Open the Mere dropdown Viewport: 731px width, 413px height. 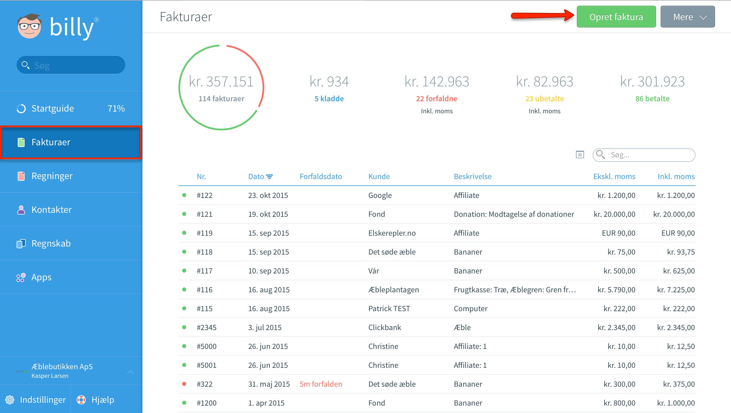688,17
